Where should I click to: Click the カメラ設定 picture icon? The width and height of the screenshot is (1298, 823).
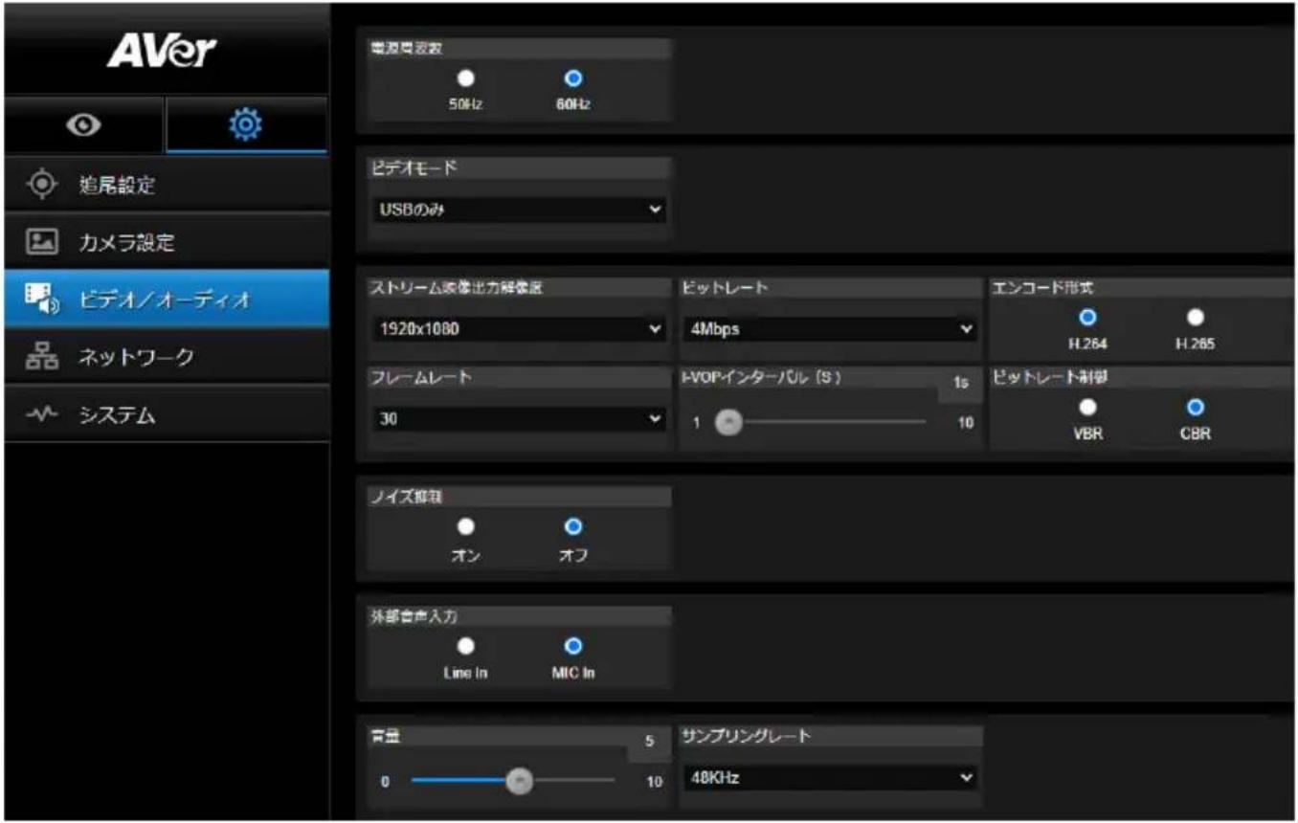click(x=40, y=242)
